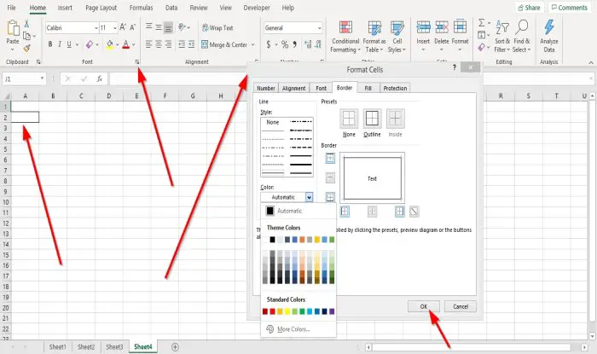Toggle Bold formatting
Screen dimensions: 597x354
click(x=50, y=44)
